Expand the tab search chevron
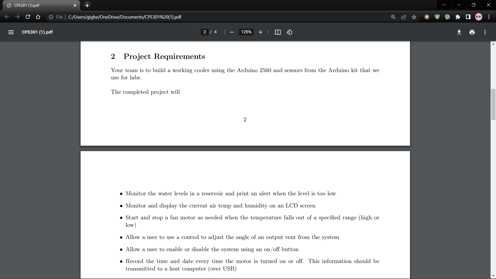The height and width of the screenshot is (279, 496). [x=444, y=5]
